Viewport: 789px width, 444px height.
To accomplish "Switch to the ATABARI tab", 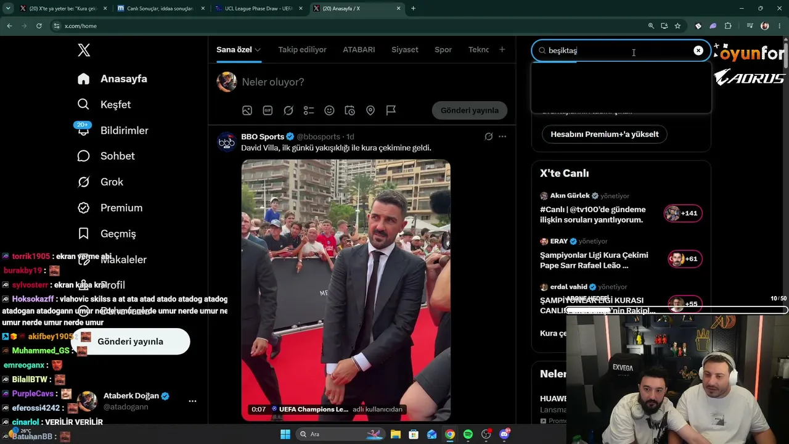I will [359, 50].
